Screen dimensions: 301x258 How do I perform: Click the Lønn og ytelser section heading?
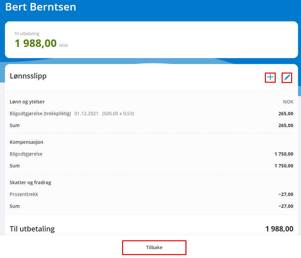point(27,102)
